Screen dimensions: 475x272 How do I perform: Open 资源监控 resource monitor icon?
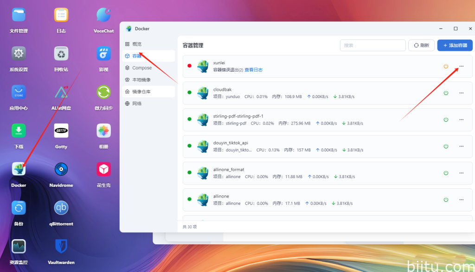coord(19,247)
